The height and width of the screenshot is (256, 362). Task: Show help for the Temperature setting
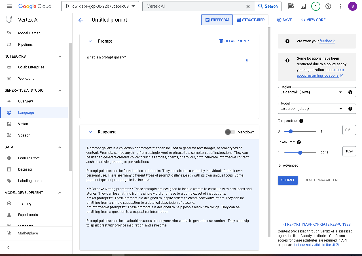click(x=301, y=121)
